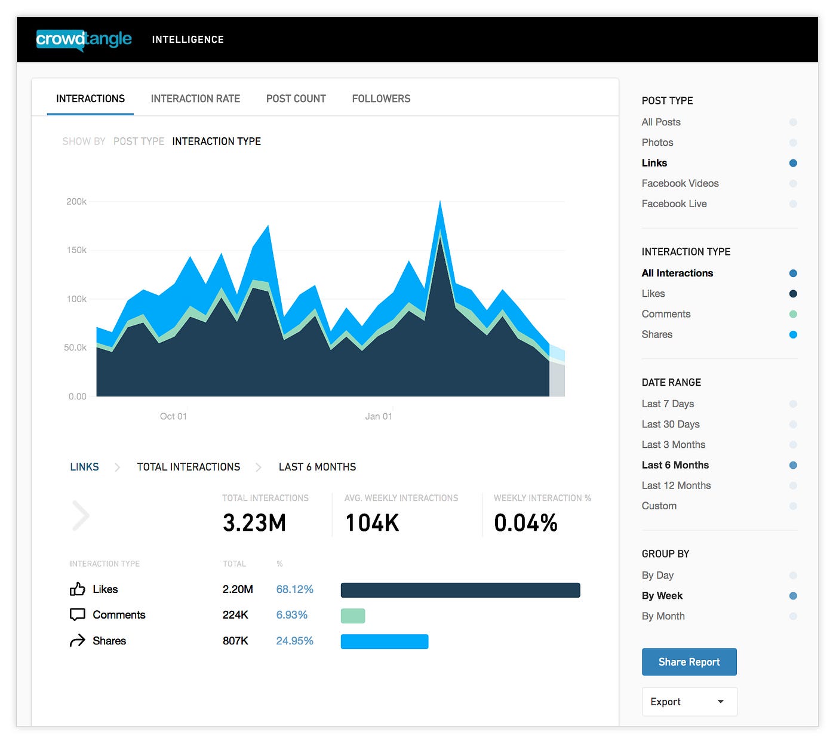Show chart by Post Type
The image size is (836, 741).
139,142
